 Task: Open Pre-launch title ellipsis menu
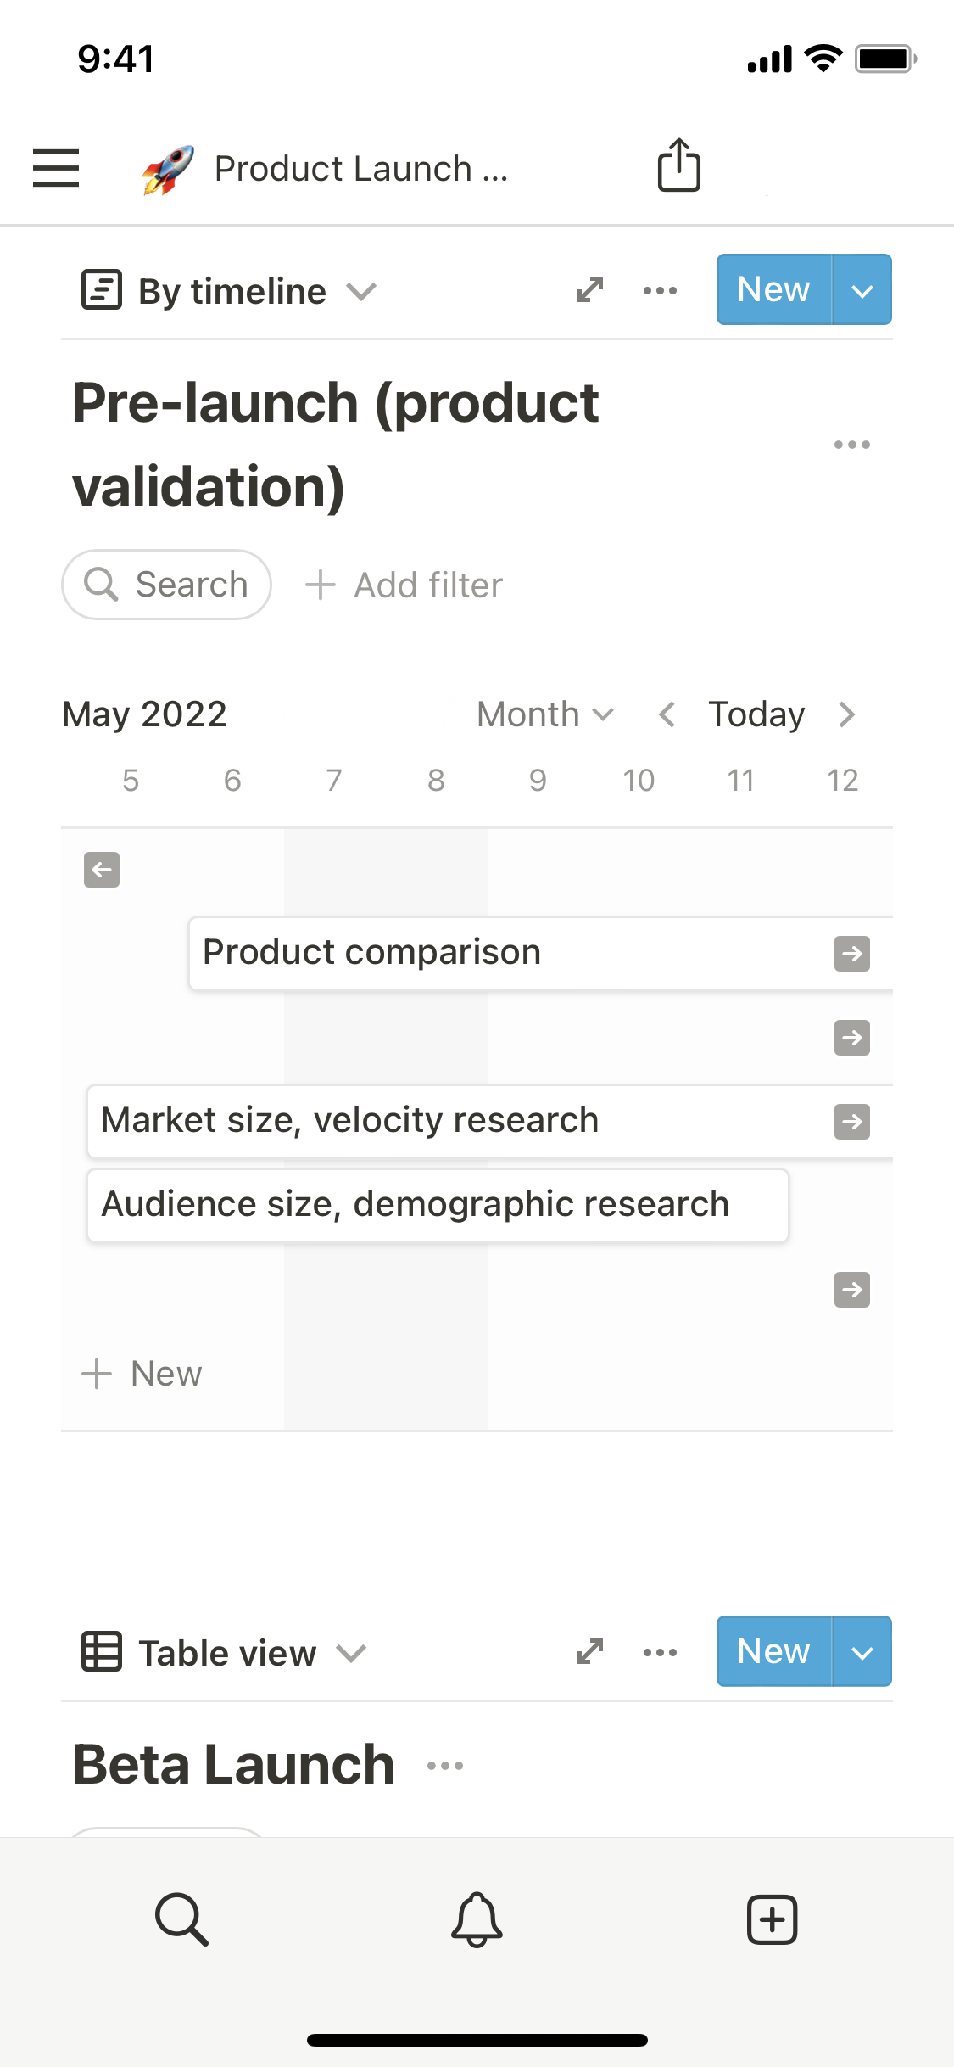tap(851, 445)
